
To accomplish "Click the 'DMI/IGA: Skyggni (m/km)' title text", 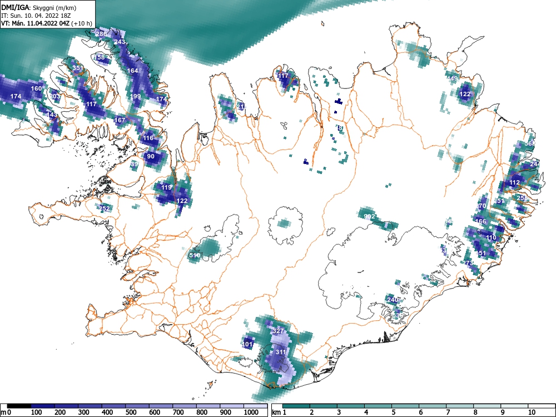I will tap(39, 8).
